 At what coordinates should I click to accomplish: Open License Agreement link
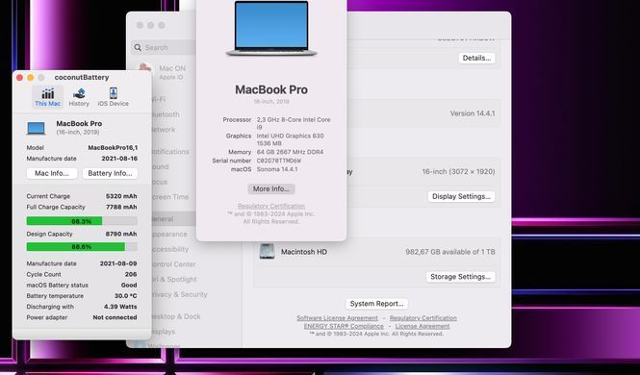(422, 326)
